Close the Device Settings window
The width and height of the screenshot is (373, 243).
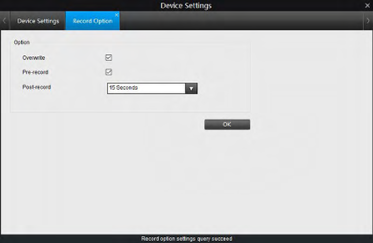[368, 5]
